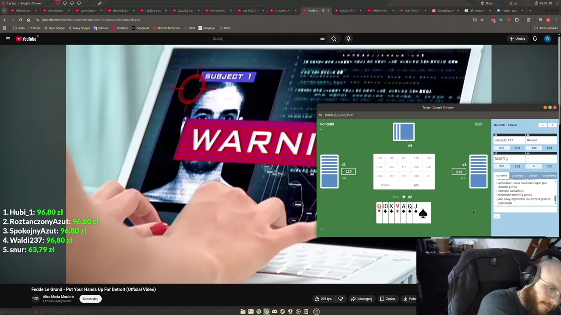Like the video with the thumbs-up button
Viewport: 561px width, 315px height.
(x=323, y=299)
